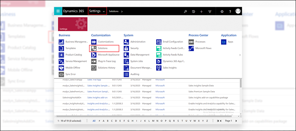Open the user profile avatar
Image resolution: width=296 pixels, height=131 pixels.
point(238,11)
